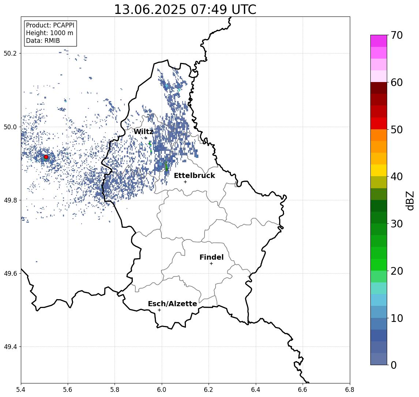
Task: Click the yellow 40 dBZ swatch
Action: [x=379, y=171]
